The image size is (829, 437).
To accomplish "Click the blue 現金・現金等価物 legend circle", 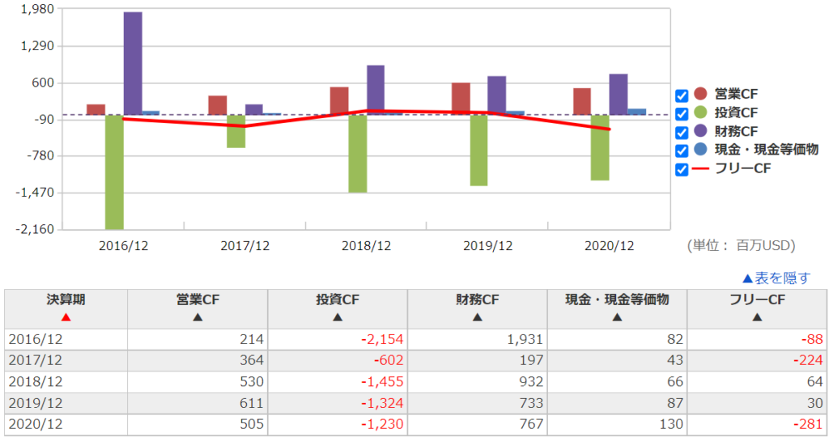I will pyautogui.click(x=700, y=149).
